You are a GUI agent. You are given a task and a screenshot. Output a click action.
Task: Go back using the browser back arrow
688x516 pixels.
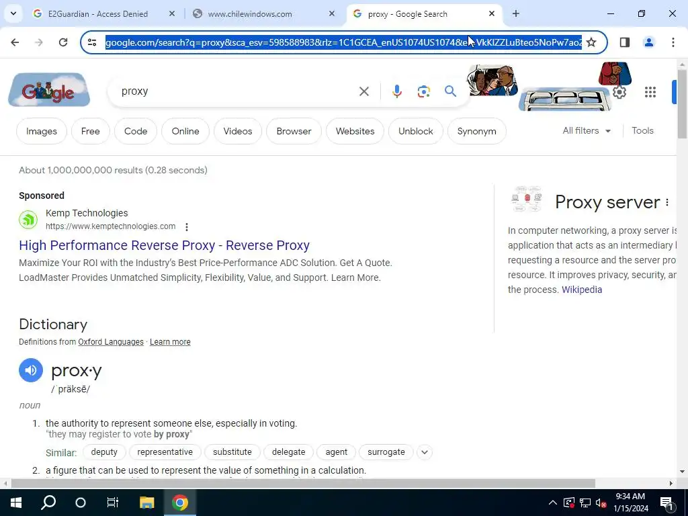coord(15,42)
